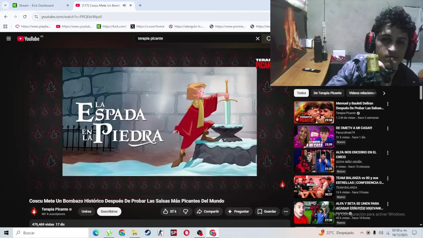Select the Todos filter chip
The width and height of the screenshot is (423, 238).
301,93
